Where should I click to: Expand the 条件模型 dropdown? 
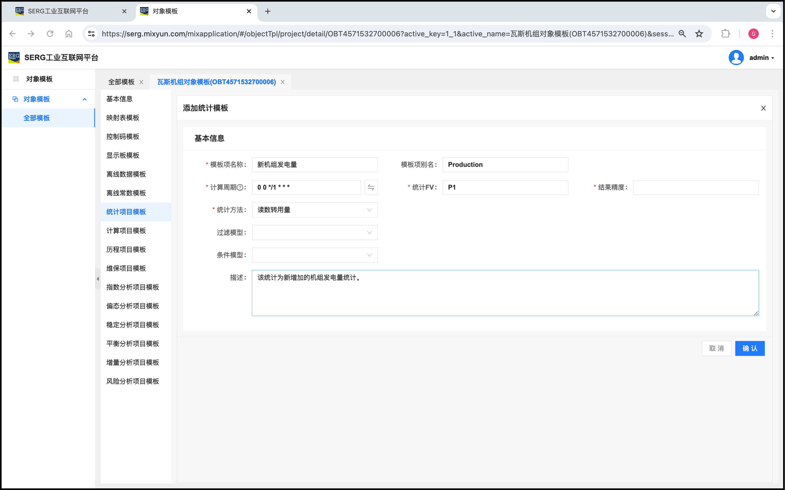click(x=314, y=255)
